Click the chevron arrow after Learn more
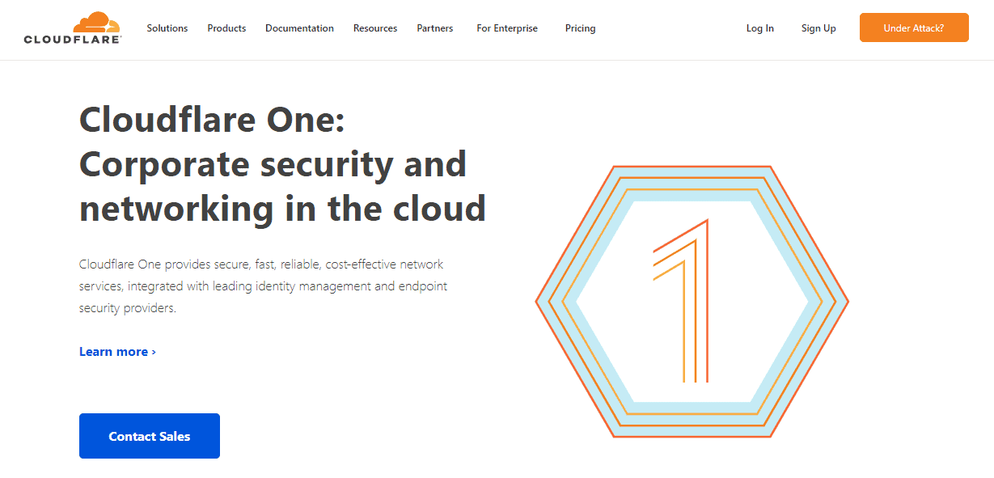 coord(154,352)
